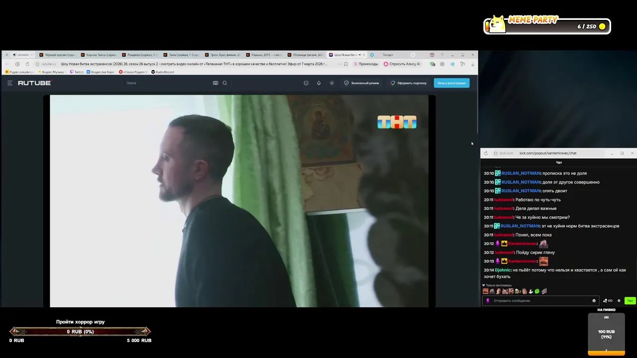Open Rutube notifications bell
The width and height of the screenshot is (637, 358).
[319, 83]
